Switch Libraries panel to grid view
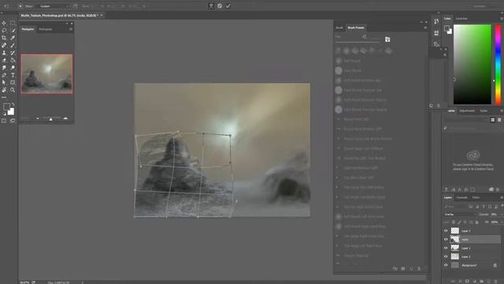504x284 pixels. pos(493,120)
